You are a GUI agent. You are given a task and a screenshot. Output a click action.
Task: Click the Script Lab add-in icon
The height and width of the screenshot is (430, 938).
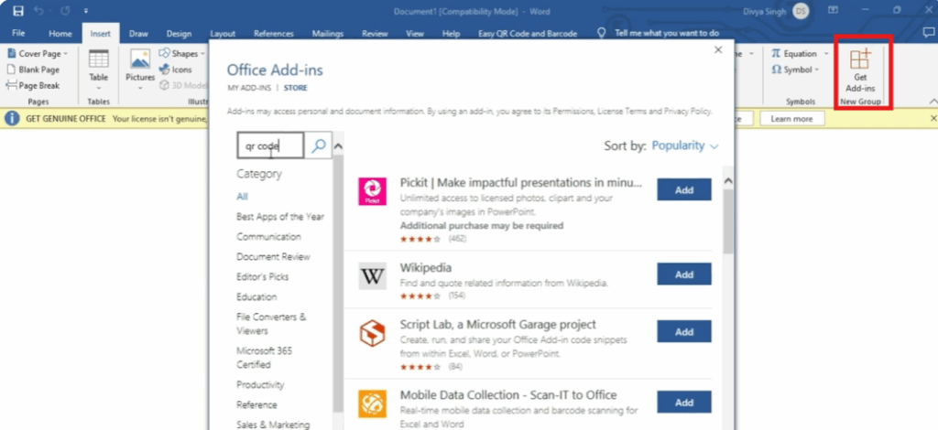point(372,332)
